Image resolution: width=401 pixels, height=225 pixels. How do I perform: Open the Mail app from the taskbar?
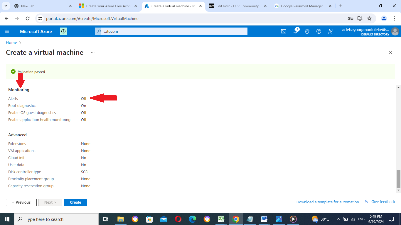click(164, 219)
